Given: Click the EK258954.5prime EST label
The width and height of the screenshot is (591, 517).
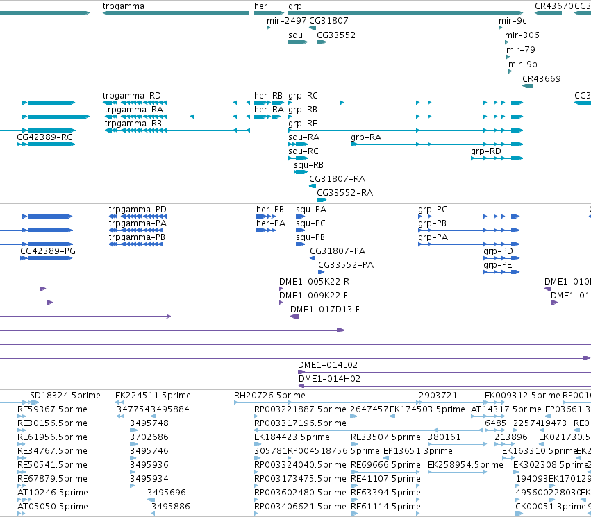Looking at the screenshot, I should tap(465, 465).
